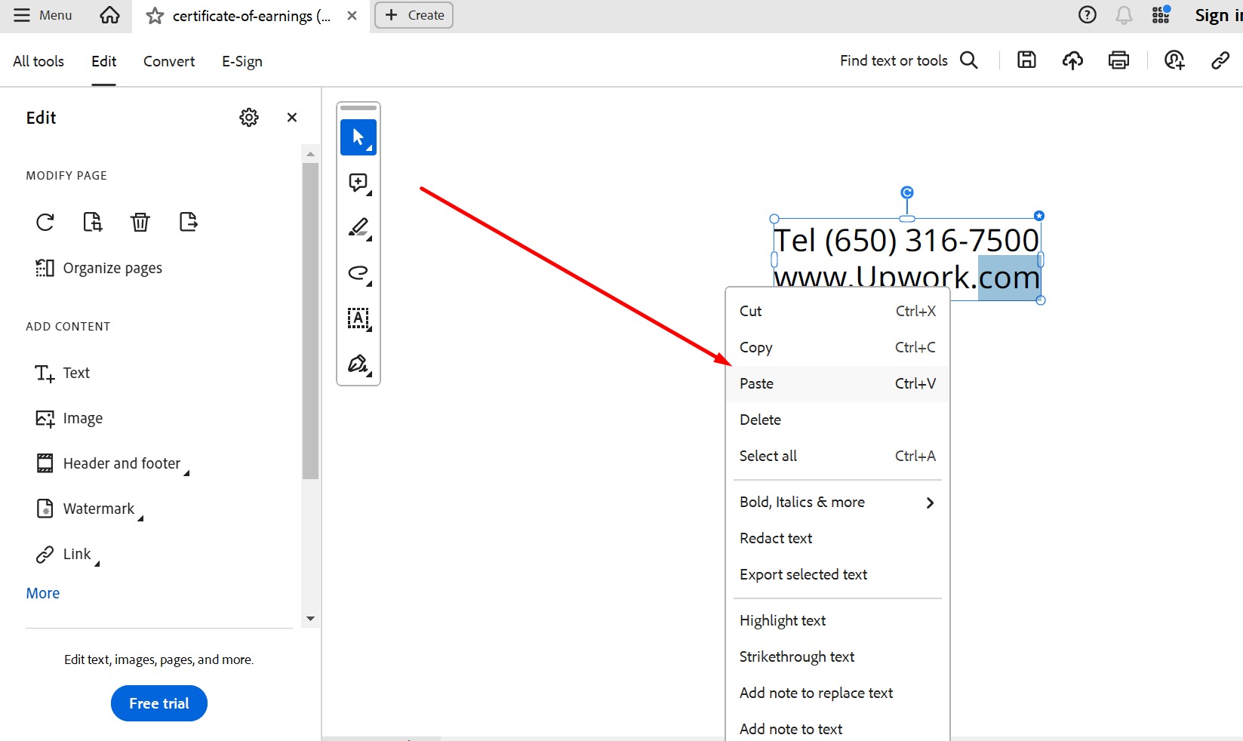
Task: Save the file with the disk icon
Action: 1026,60
